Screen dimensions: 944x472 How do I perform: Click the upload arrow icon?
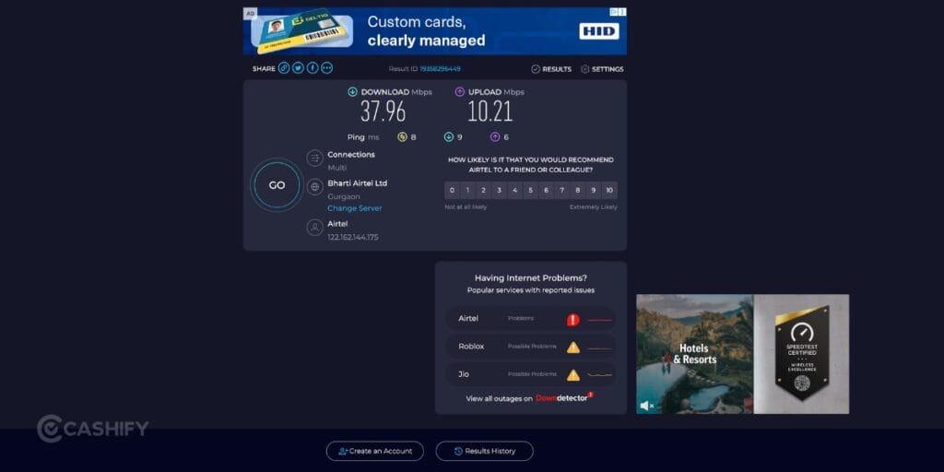[x=460, y=92]
